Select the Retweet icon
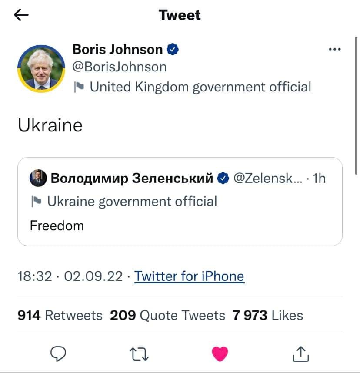The width and height of the screenshot is (360, 374). [x=139, y=354]
